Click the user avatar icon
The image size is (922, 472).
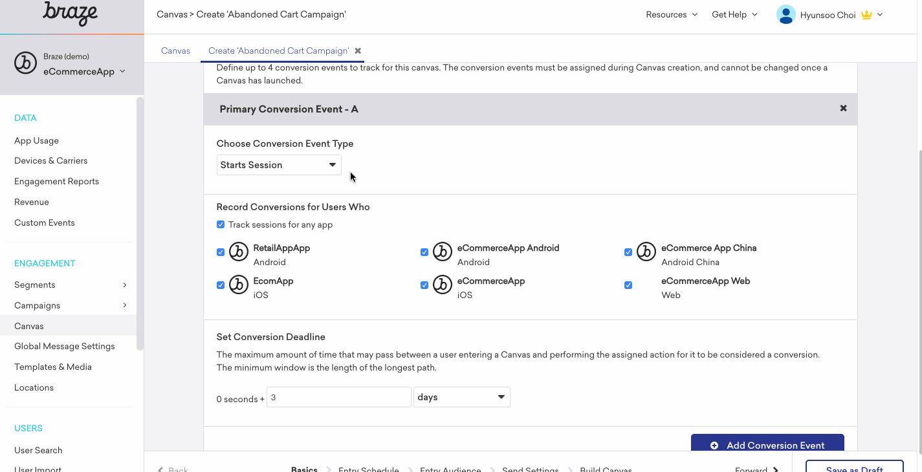[x=785, y=14]
